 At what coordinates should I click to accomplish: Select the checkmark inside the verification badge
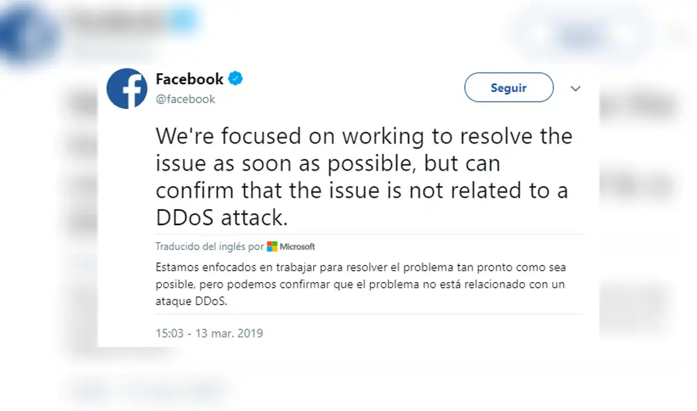pos(235,79)
